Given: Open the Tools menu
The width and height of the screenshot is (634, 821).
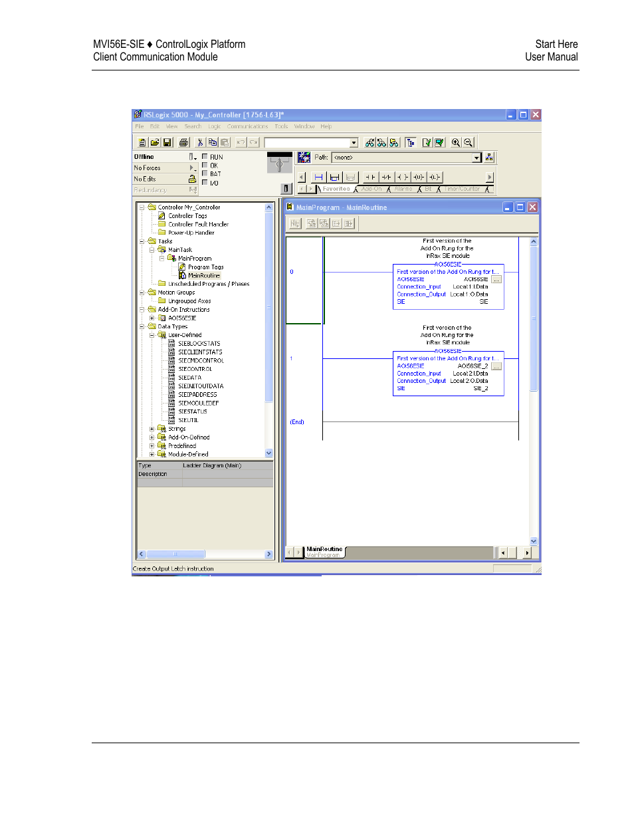Looking at the screenshot, I should [281, 126].
